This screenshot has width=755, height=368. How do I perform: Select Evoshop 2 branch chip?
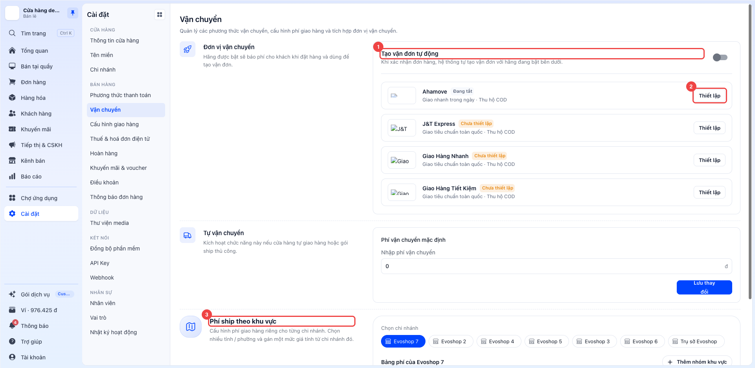[x=451, y=341]
